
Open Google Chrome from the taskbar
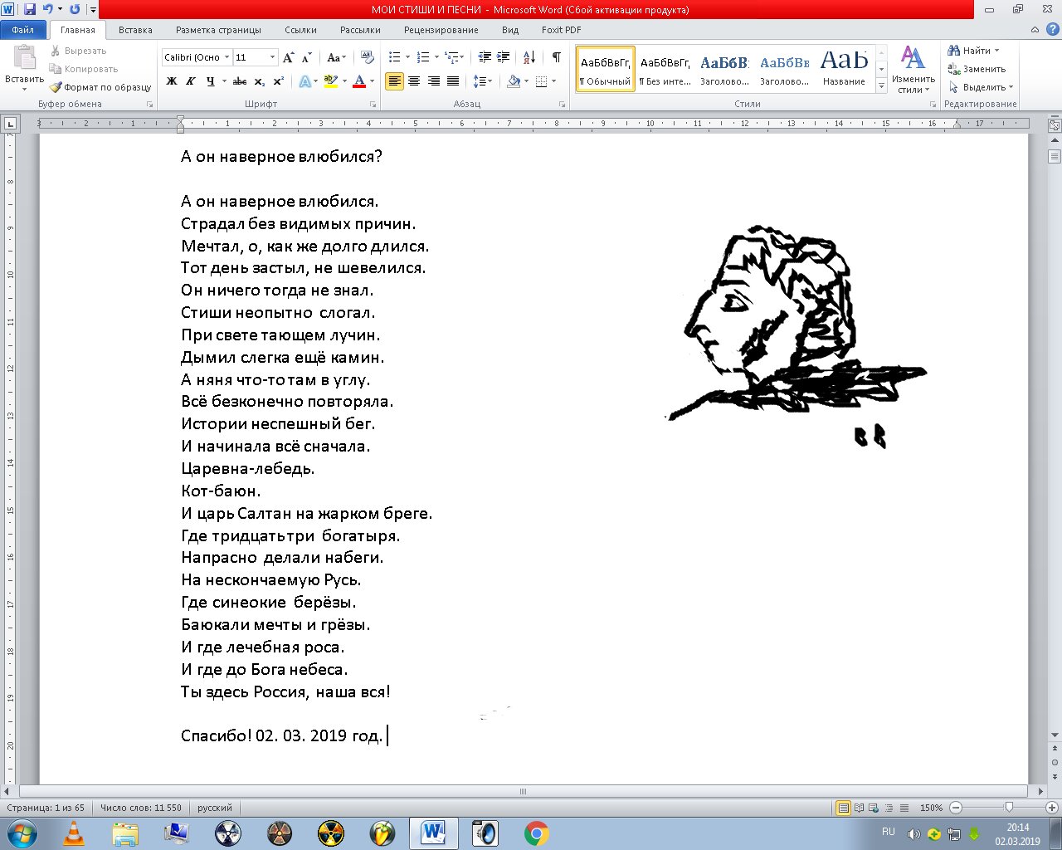click(536, 833)
